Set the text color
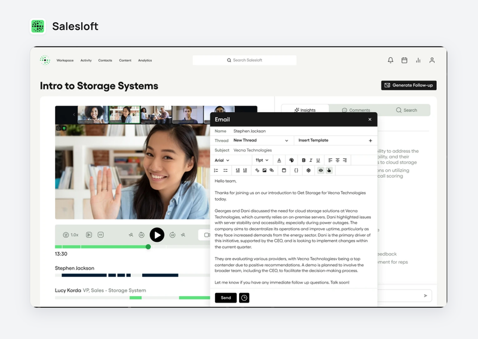 (x=279, y=160)
